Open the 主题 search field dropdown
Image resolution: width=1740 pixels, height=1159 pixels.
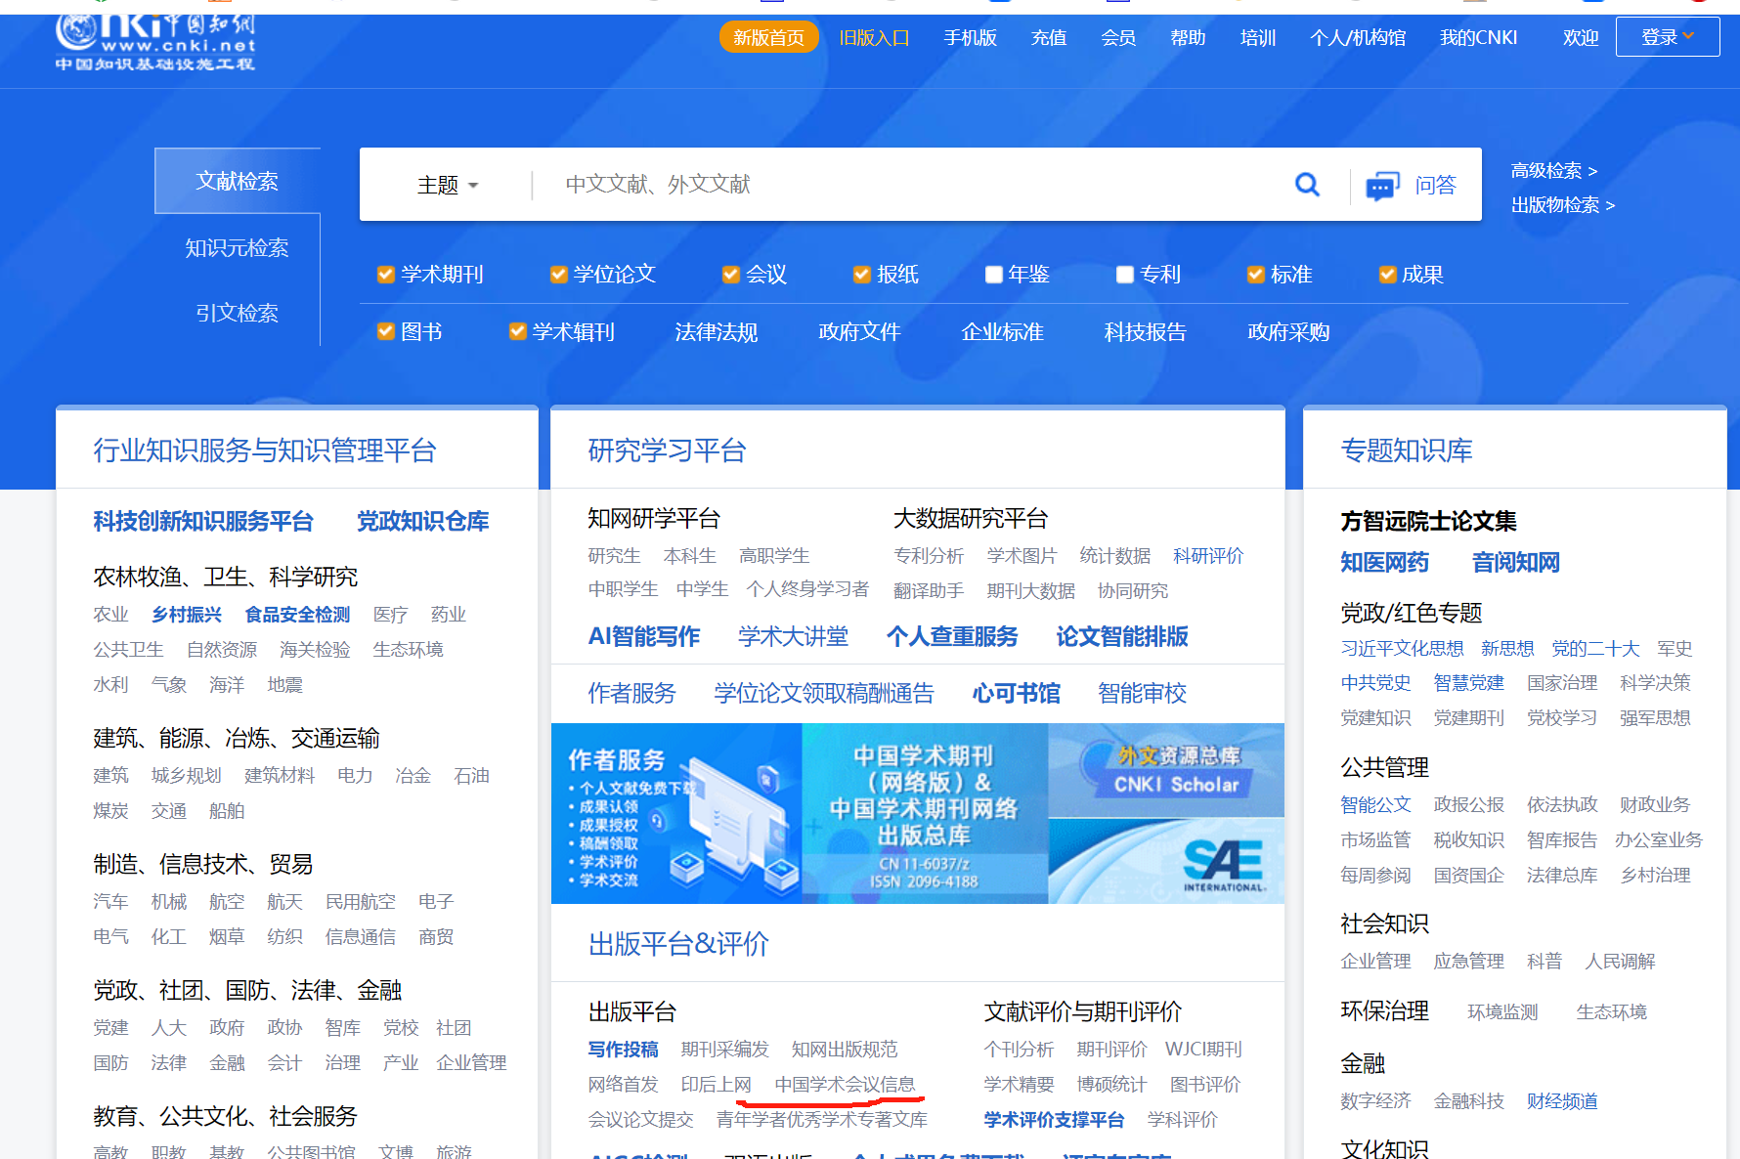[448, 185]
